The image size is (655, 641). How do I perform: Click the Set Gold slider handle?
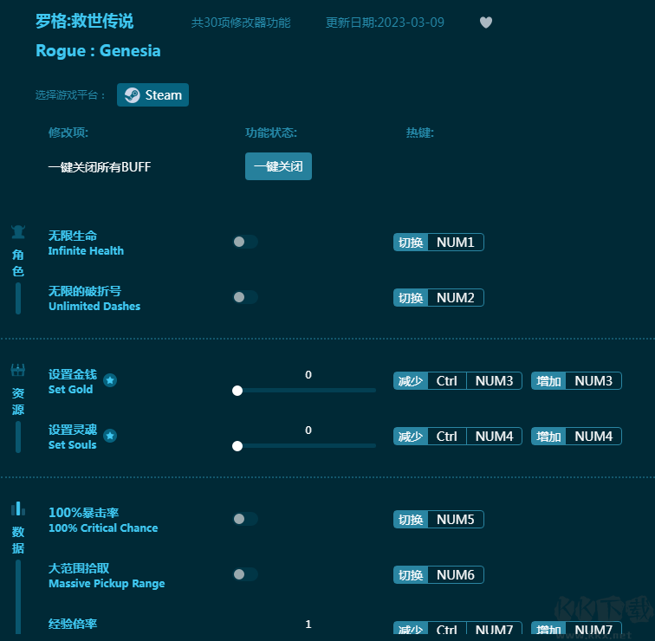237,391
